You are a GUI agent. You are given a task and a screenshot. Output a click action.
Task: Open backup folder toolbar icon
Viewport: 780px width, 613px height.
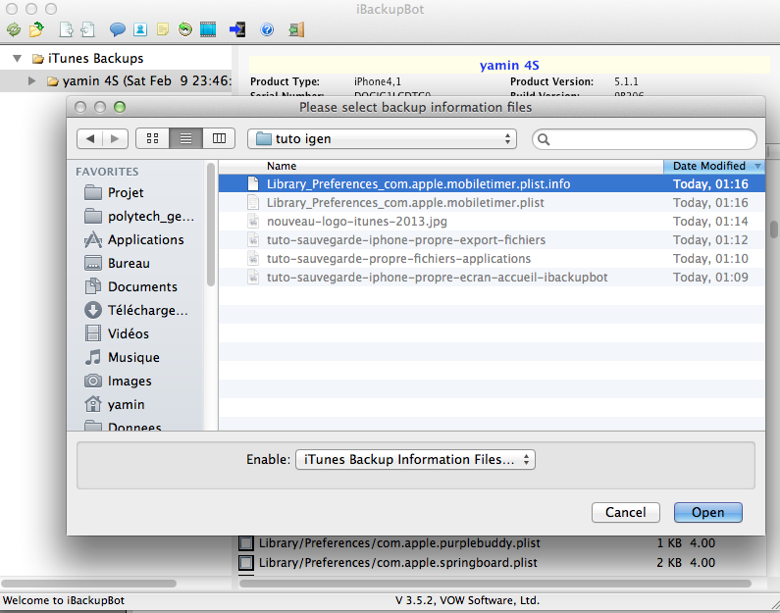click(36, 29)
